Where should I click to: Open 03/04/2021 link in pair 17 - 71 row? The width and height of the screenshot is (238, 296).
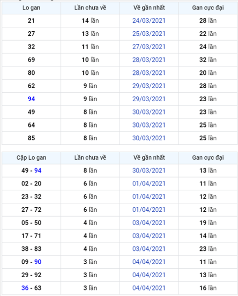[x=149, y=236]
